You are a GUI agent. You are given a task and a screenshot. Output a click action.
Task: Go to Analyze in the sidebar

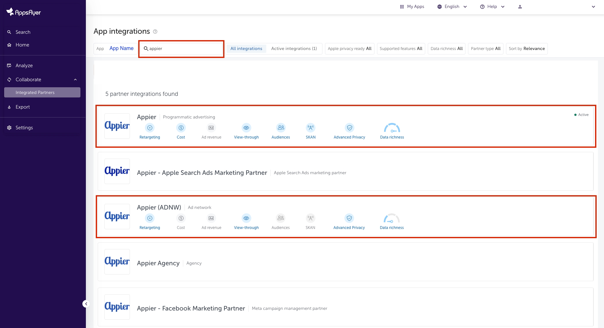pos(24,66)
